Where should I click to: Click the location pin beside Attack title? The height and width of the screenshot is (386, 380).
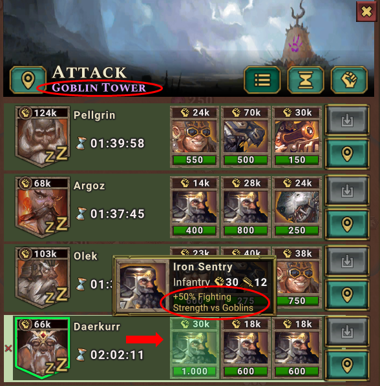click(28, 80)
